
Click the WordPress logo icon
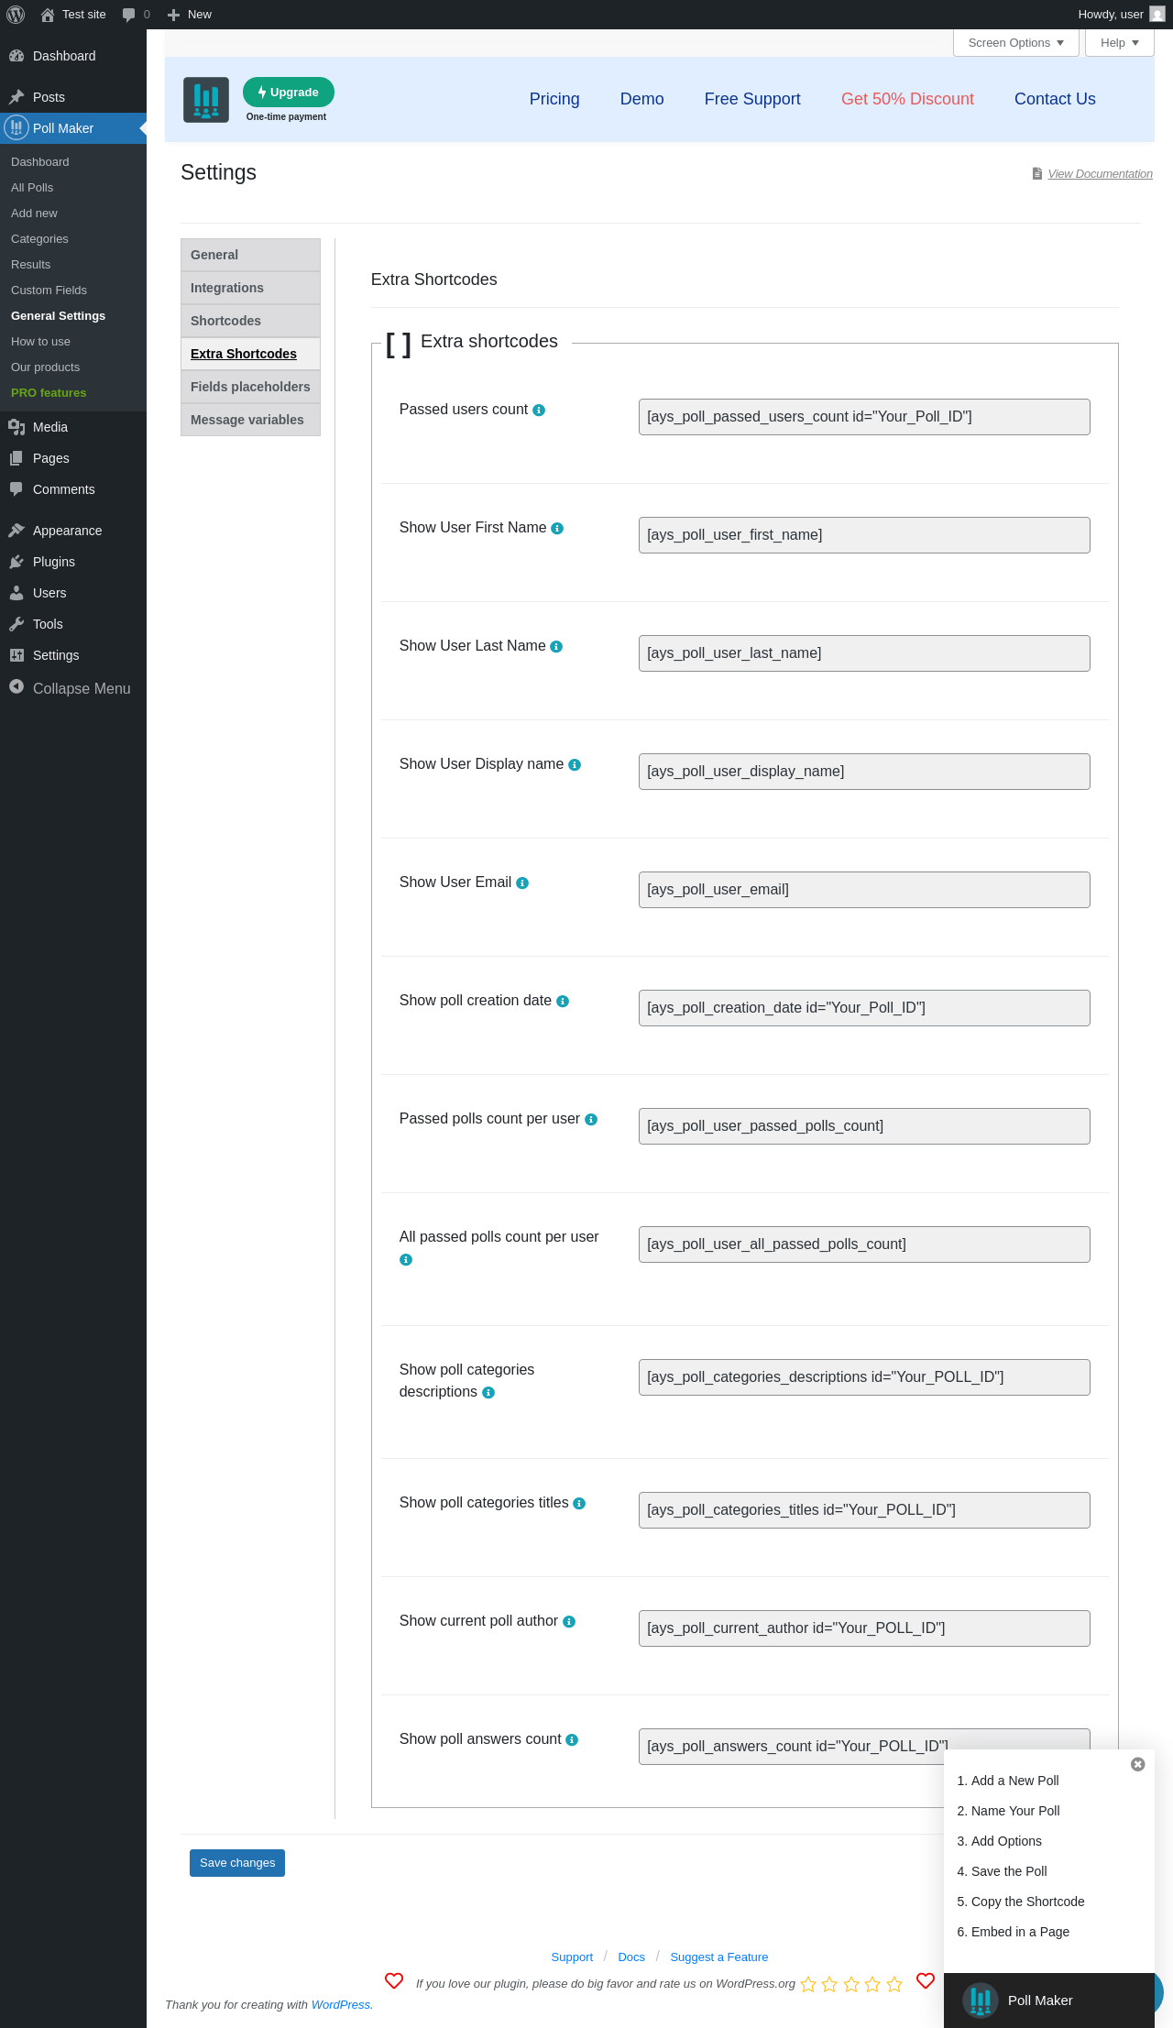point(16,15)
